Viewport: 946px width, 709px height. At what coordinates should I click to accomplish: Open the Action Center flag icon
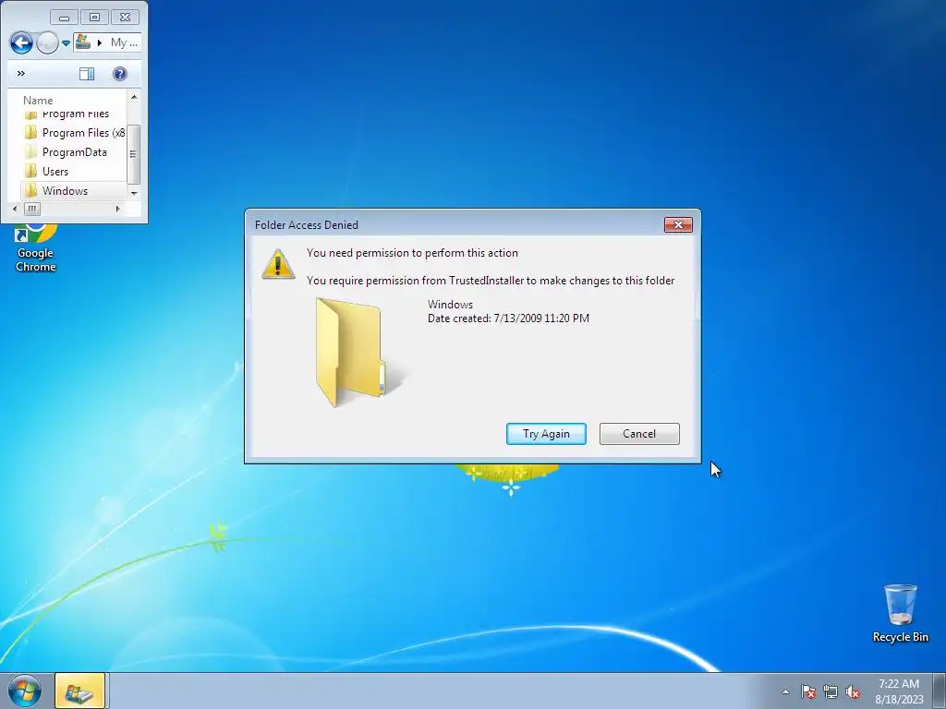coord(807,691)
